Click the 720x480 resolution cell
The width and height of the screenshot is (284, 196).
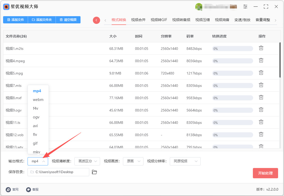pyautogui.click(x=167, y=73)
